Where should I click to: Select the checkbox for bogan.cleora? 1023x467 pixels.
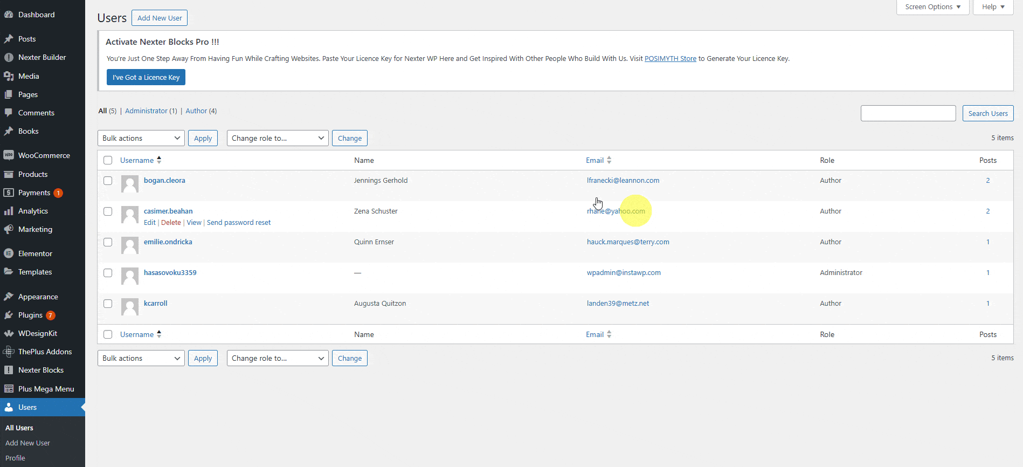[108, 181]
